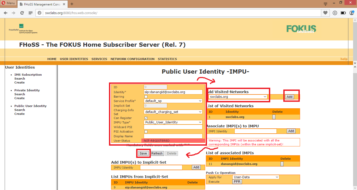The image size is (357, 190).
Task: Select sip:danangid@swclabs.org in Implicit-Set list
Action: (146, 187)
